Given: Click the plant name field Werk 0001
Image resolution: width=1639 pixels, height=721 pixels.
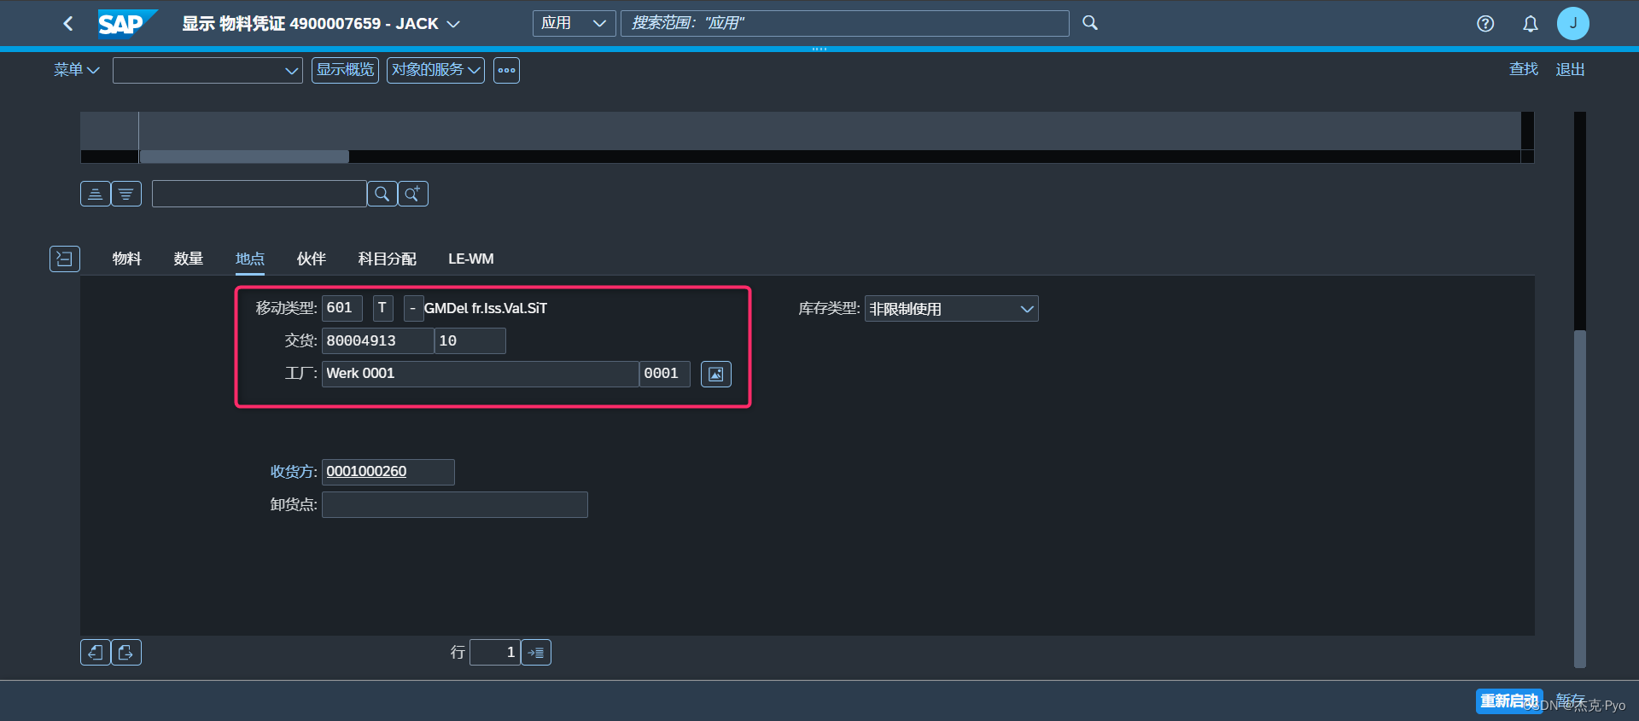Looking at the screenshot, I should 480,374.
